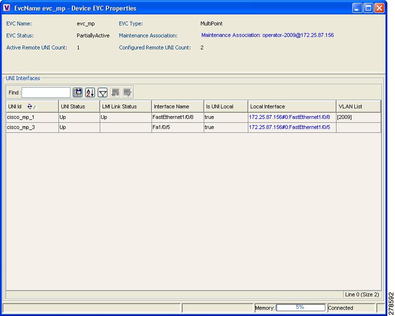The width and height of the screenshot is (395, 316).
Task: Open the sort table values dialog
Action: (90, 93)
